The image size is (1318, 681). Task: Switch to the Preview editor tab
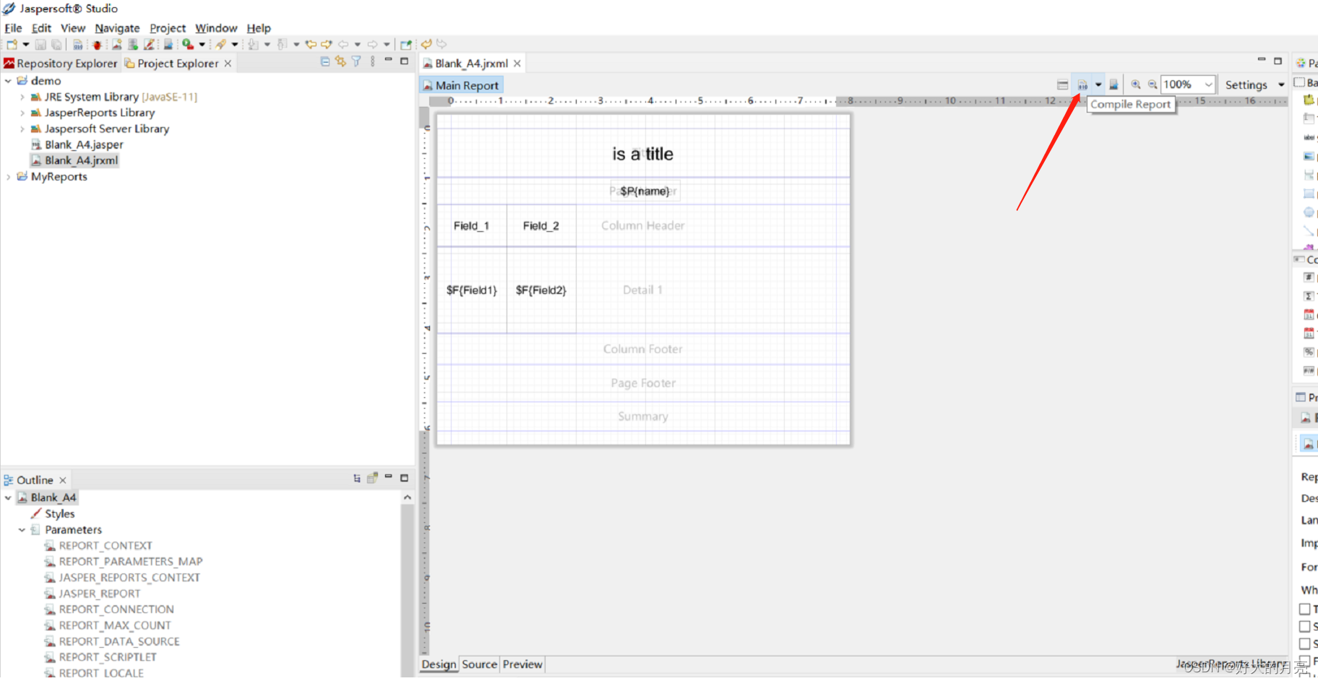tap(522, 664)
